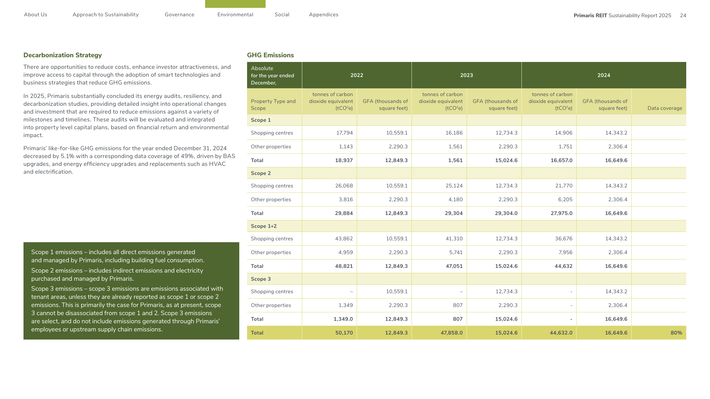Select the Scope 1+2 section row label
Screen dimensions: 710x399
(263, 226)
